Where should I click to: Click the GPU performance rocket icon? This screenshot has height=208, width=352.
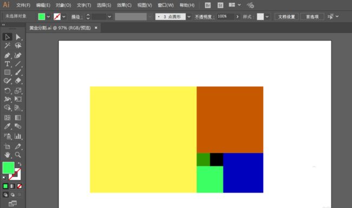pos(250,5)
